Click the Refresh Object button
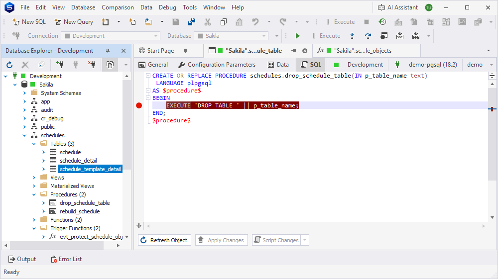 pyautogui.click(x=164, y=240)
